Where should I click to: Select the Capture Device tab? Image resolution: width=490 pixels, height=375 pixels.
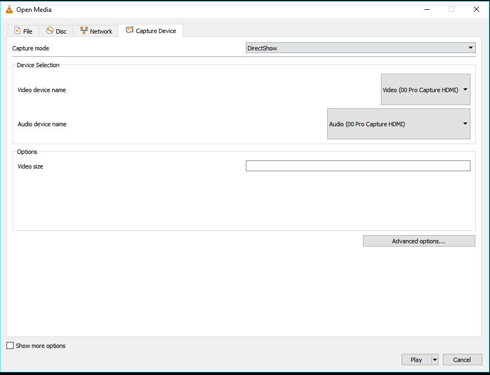click(x=150, y=30)
